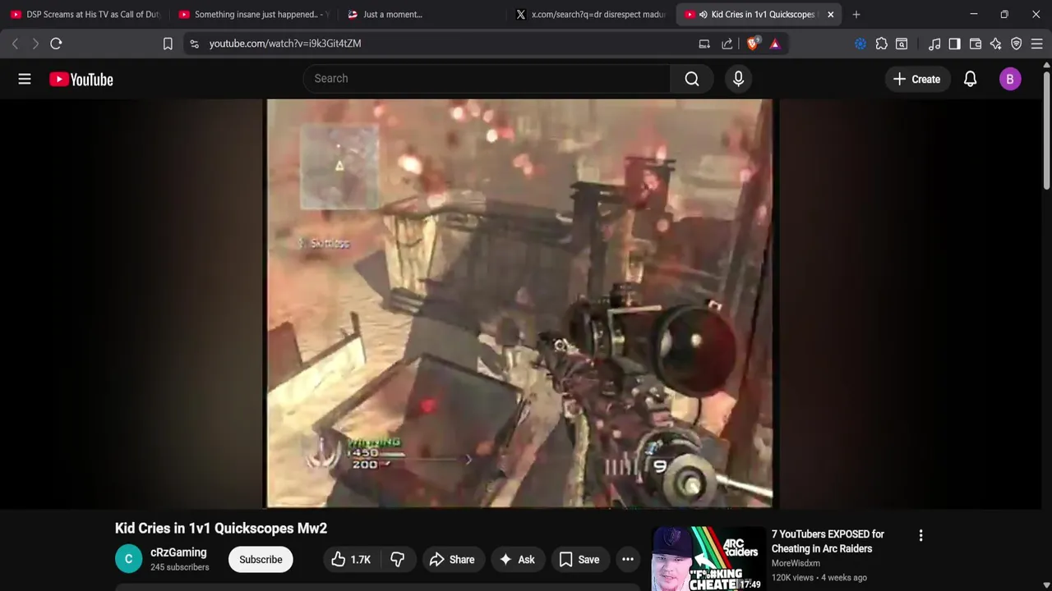Open the cRzGaming channel name link
The width and height of the screenshot is (1052, 591).
[x=178, y=552]
